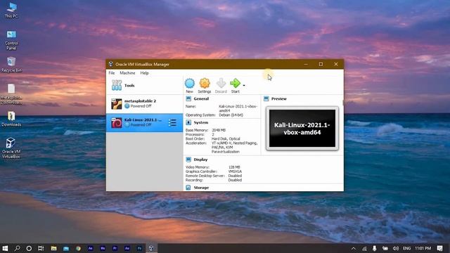Click the microphone tray icon
The height and width of the screenshot is (253, 450).
[x=374, y=248]
